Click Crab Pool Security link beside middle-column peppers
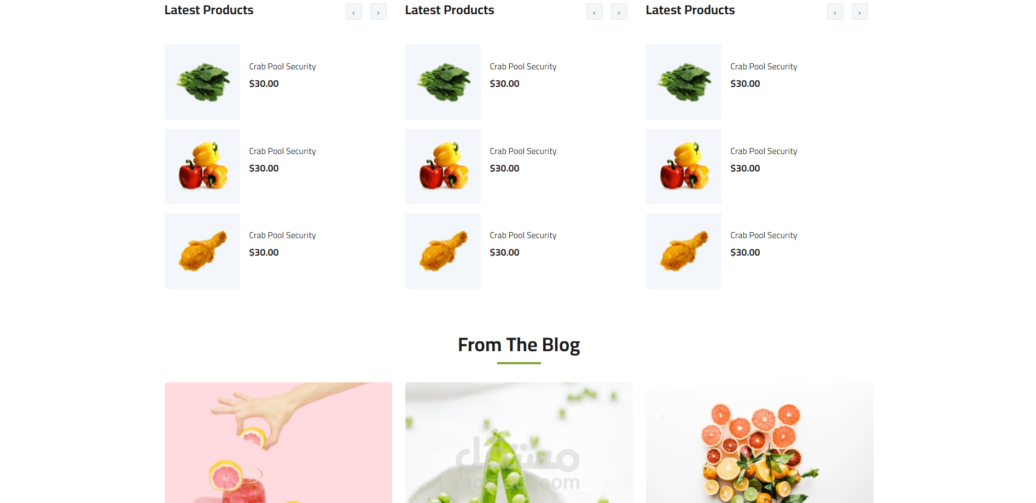This screenshot has width=1036, height=503. [523, 151]
